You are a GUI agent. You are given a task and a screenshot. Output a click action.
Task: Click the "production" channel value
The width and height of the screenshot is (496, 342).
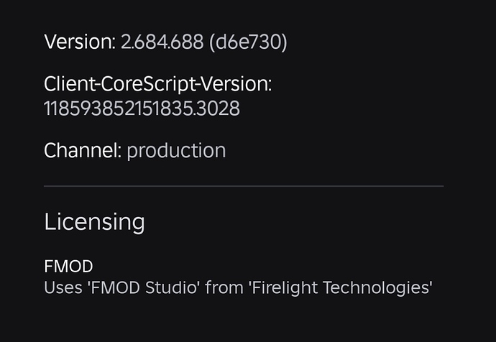[176, 150]
